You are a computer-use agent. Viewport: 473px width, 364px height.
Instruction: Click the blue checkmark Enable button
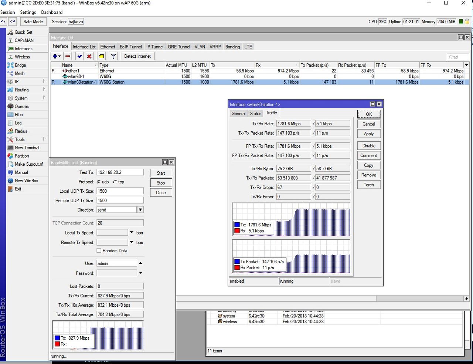click(79, 56)
